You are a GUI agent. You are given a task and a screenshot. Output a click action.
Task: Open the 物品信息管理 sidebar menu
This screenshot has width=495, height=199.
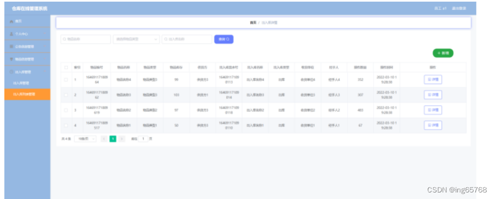pos(27,59)
